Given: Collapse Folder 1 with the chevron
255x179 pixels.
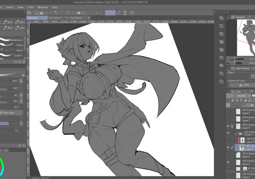Looking at the screenshot, I should click(236, 134).
